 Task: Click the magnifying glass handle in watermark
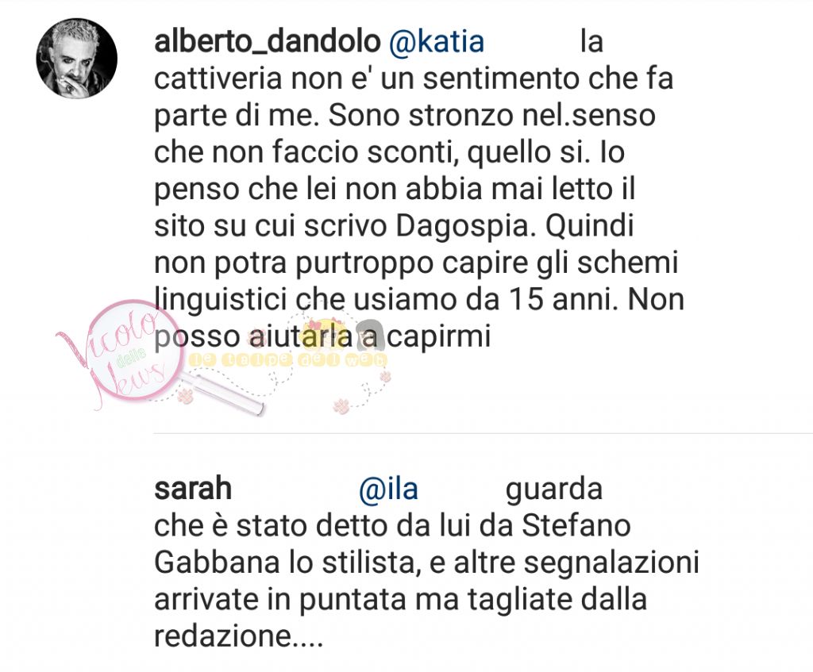(223, 396)
